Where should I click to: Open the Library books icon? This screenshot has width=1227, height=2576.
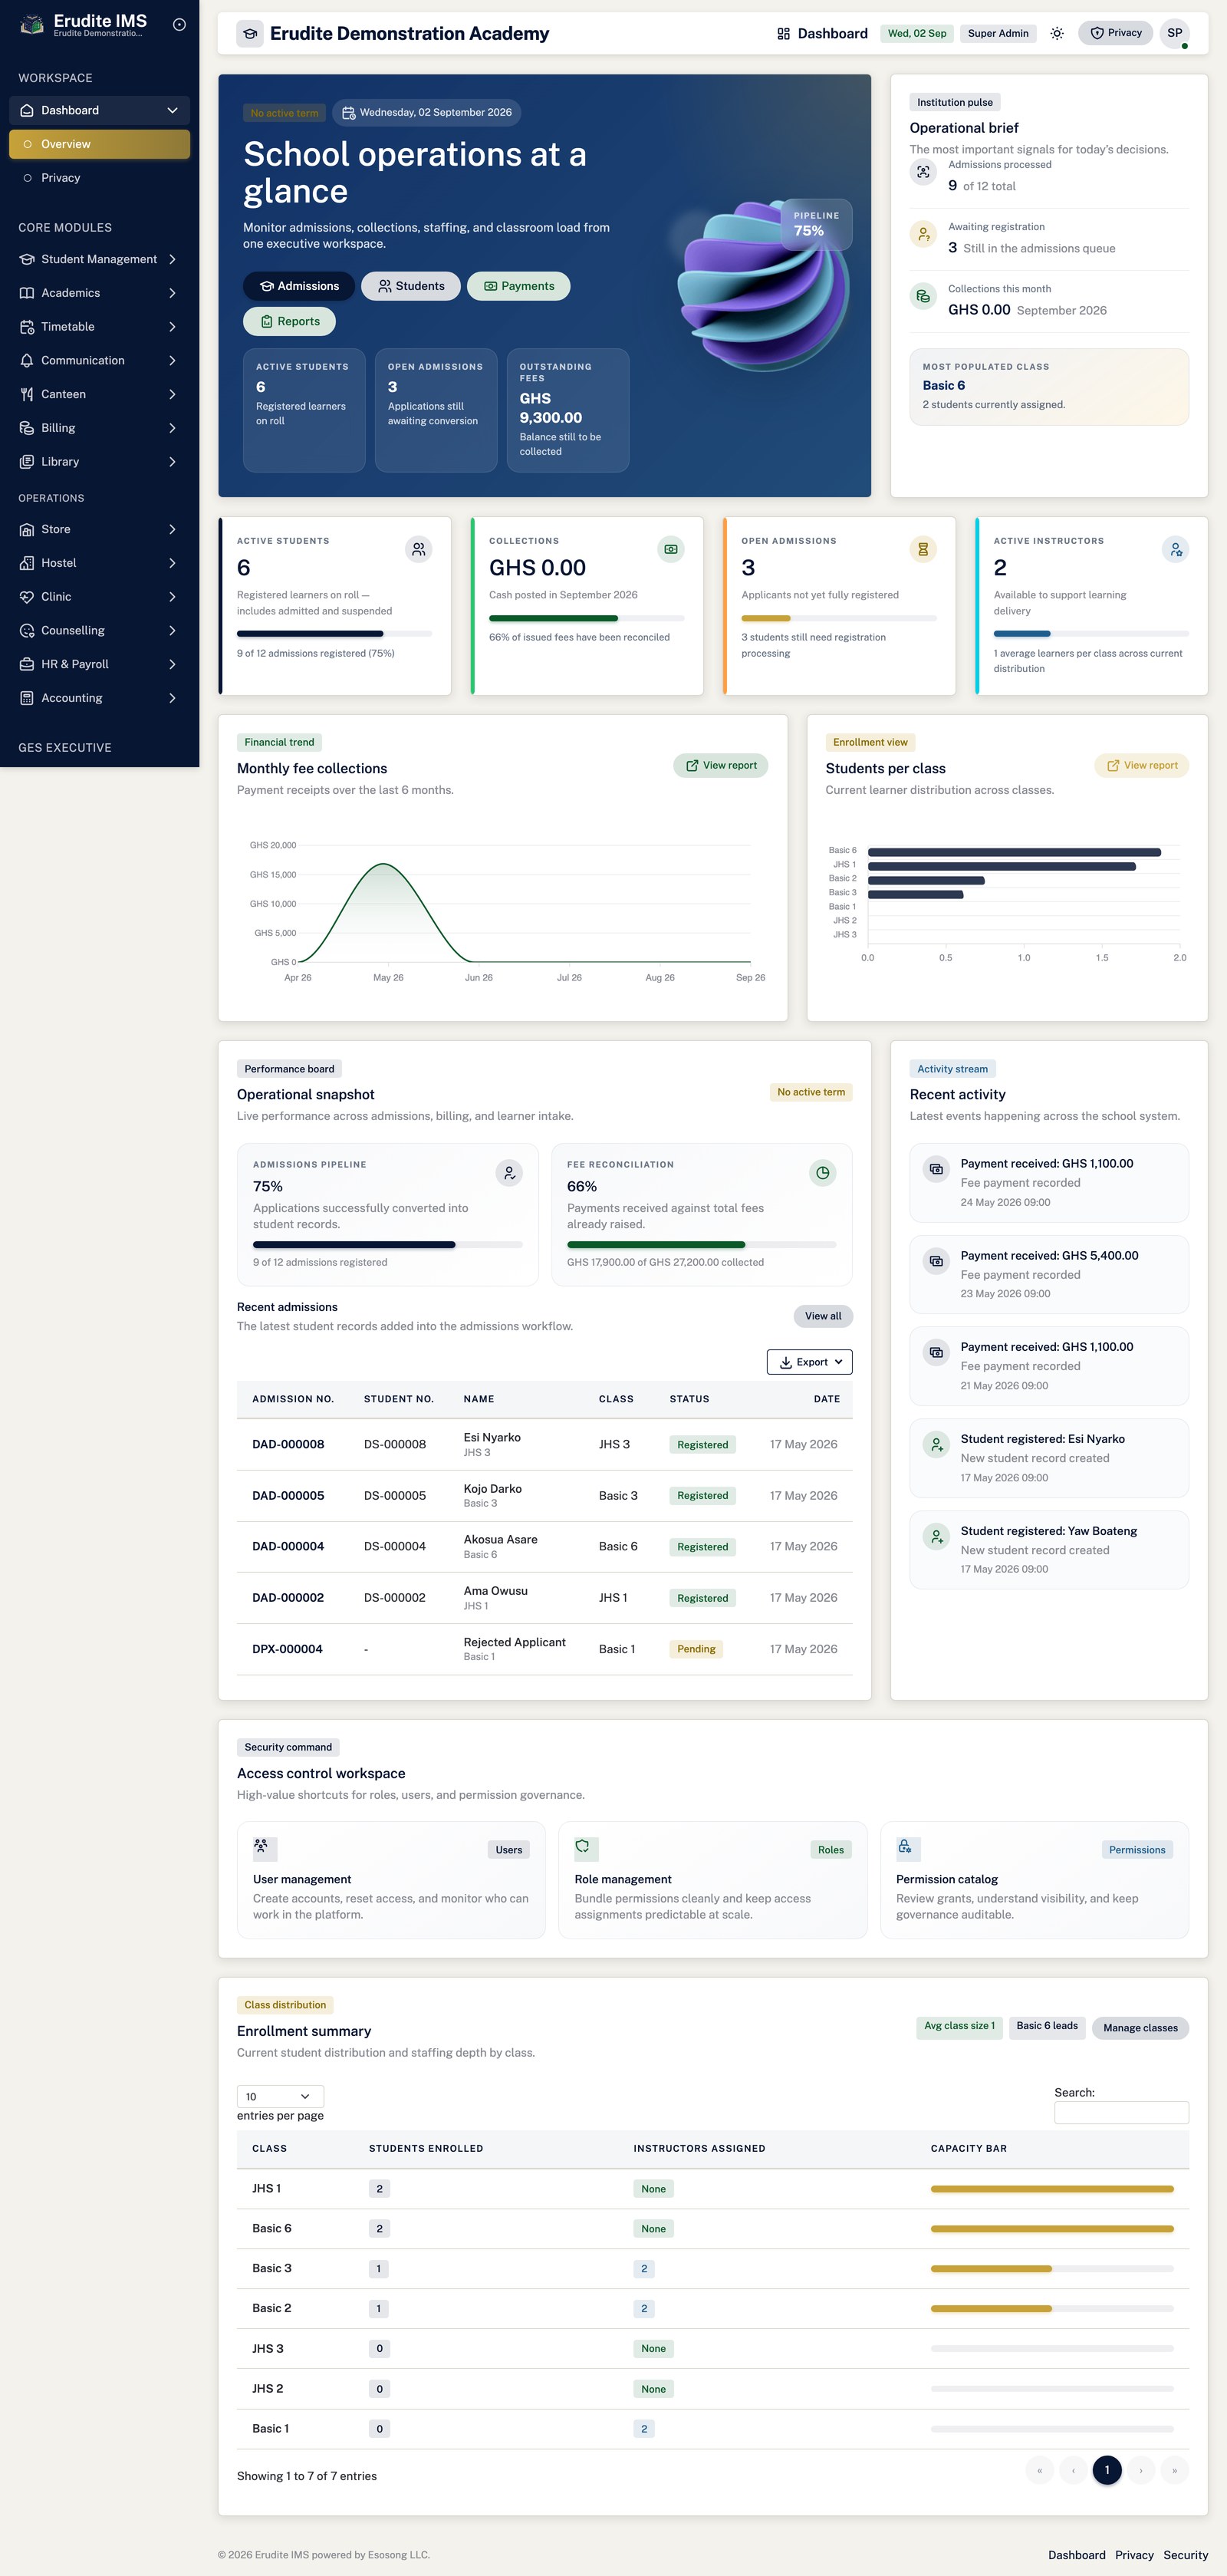(x=27, y=462)
